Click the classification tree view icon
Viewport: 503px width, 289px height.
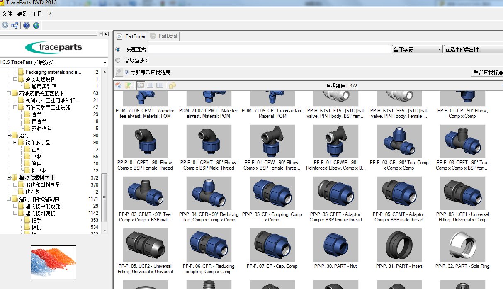pos(15,25)
